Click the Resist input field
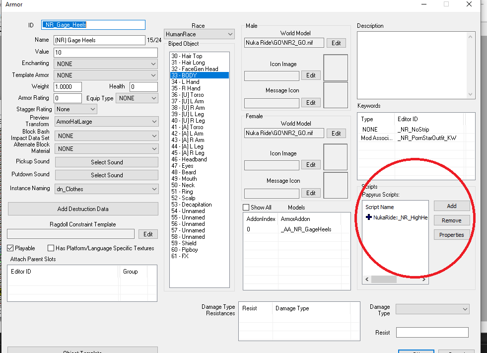487x353 pixels. (x=432, y=332)
